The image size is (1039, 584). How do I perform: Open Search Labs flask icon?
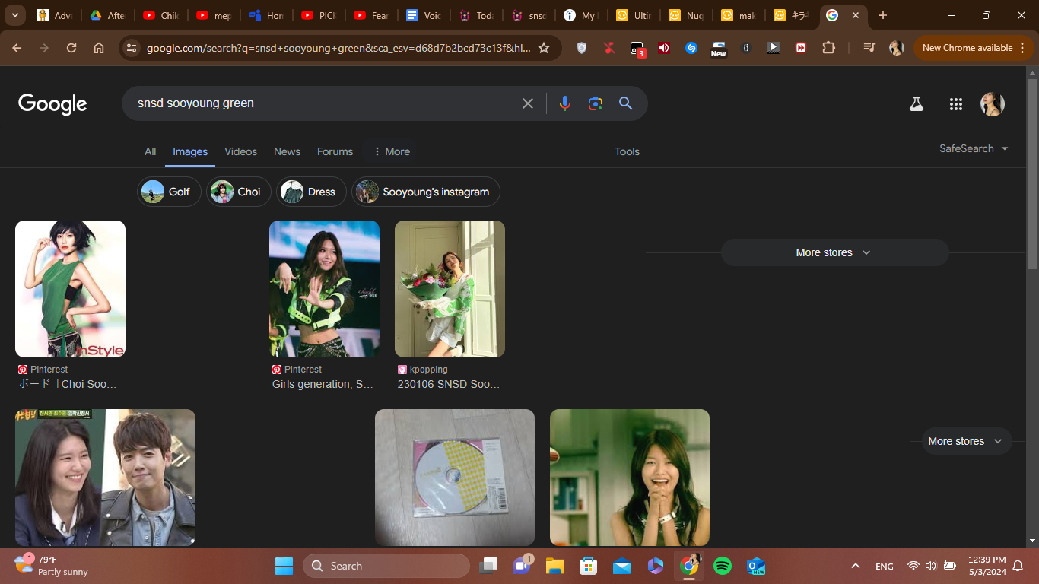tap(917, 104)
